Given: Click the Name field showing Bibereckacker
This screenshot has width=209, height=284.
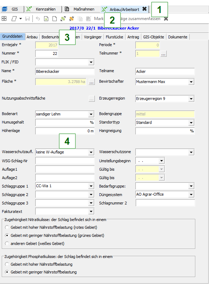Looking at the screenshot, I should pos(64,71).
